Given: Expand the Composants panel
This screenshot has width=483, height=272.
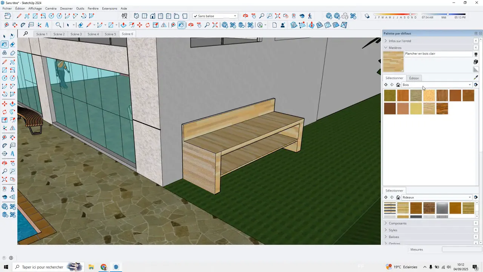Looking at the screenshot, I should pos(397,223).
